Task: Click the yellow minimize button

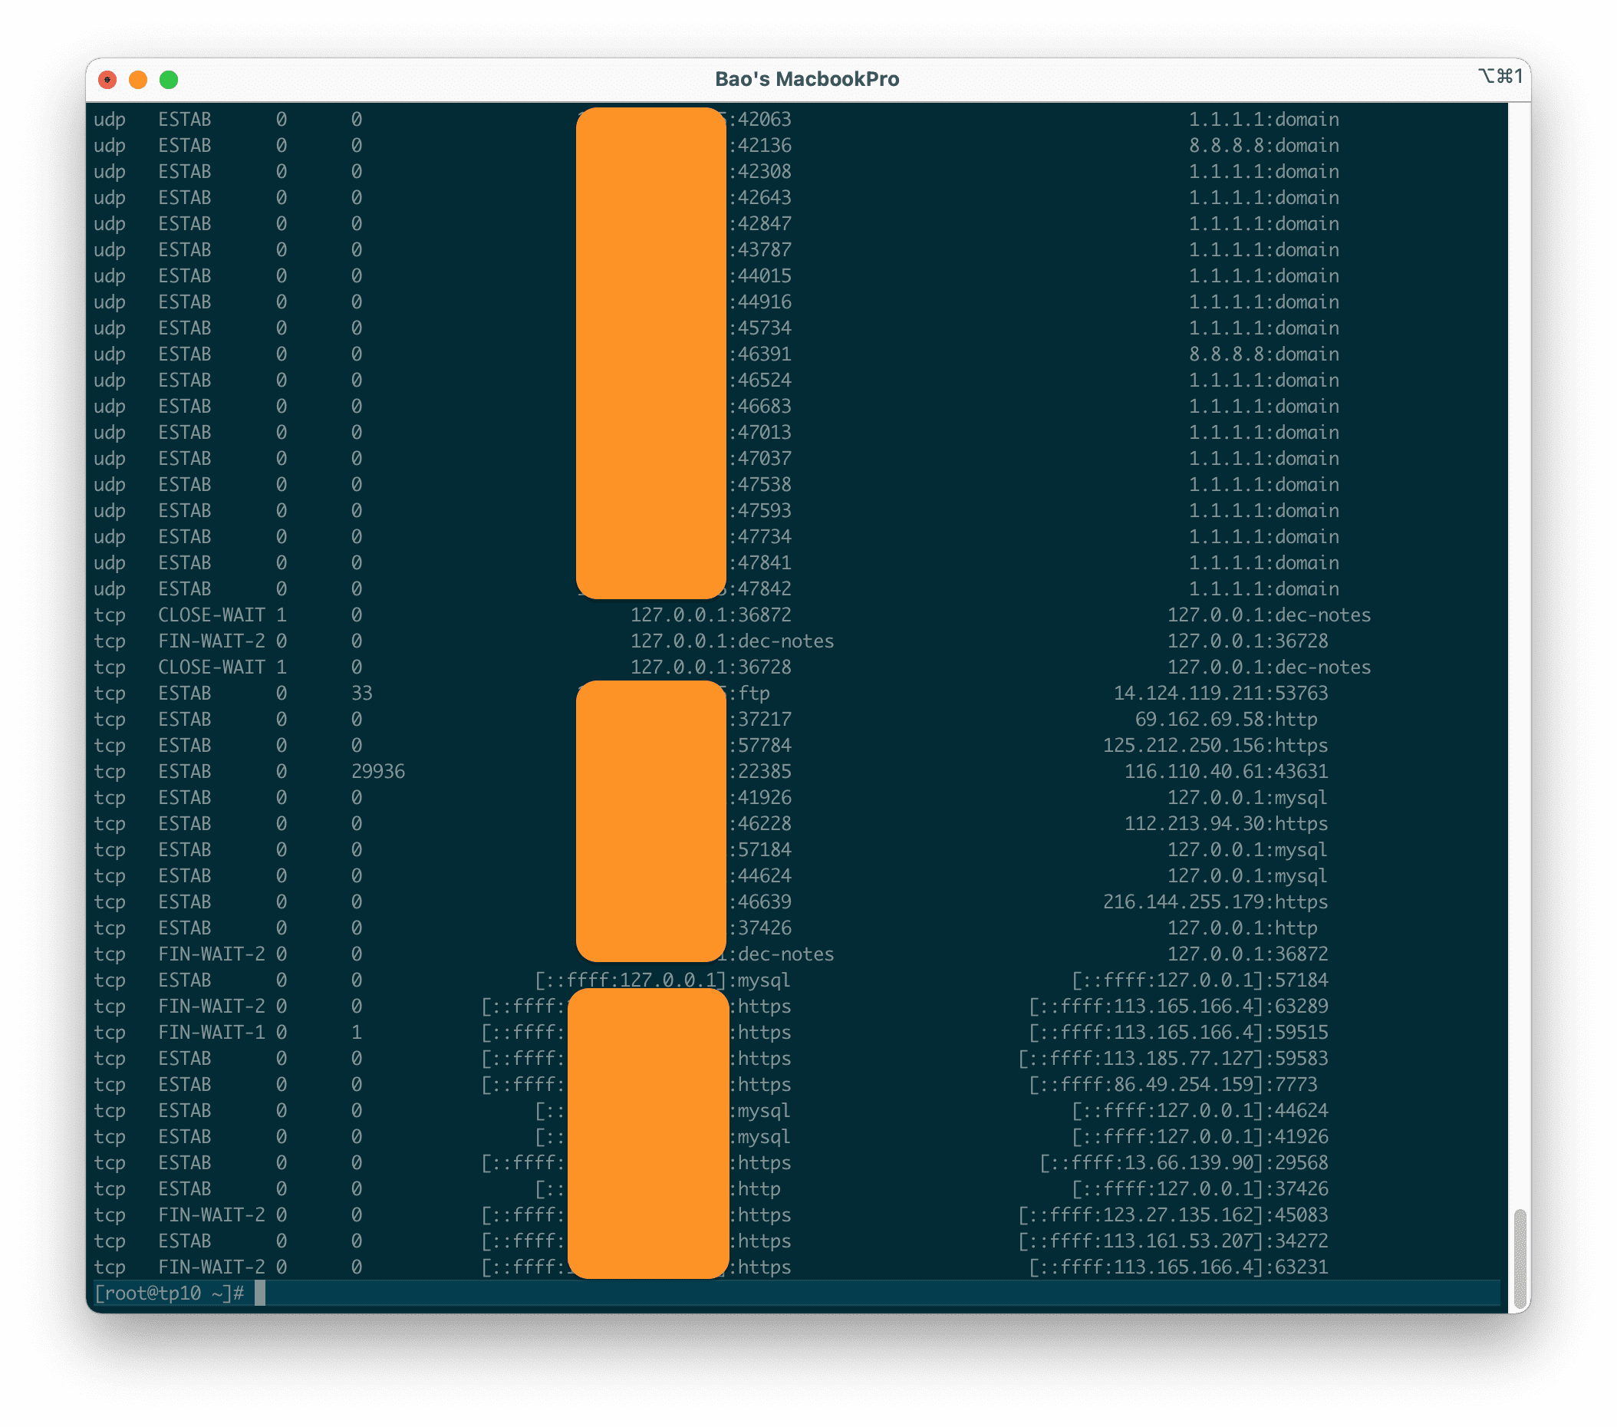Action: (140, 80)
